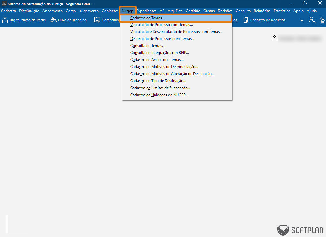The height and width of the screenshot is (237, 326).
Task: Close the Sistema de Automação window
Action: [x=320, y=3]
